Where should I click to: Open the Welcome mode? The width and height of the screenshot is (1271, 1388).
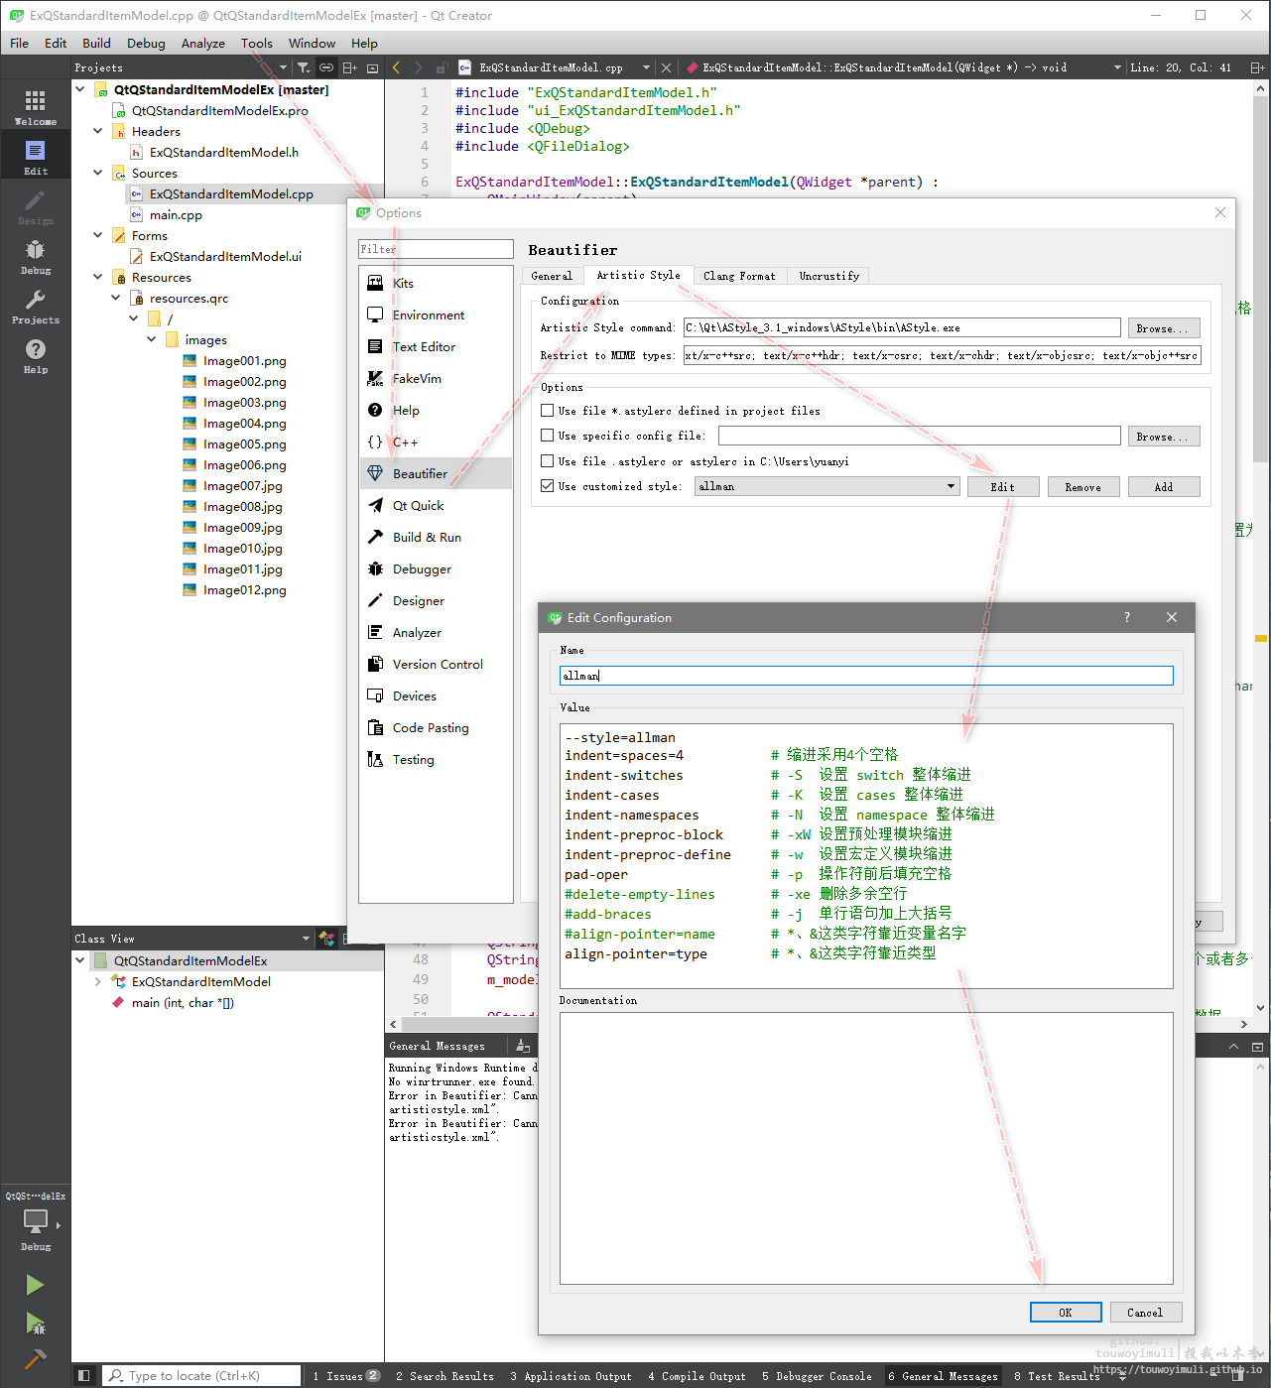coord(35,107)
